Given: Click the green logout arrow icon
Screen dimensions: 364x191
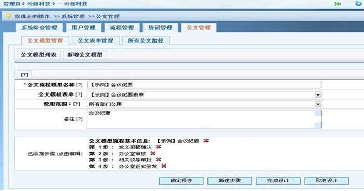Looking at the screenshot, I should click(338, 4).
